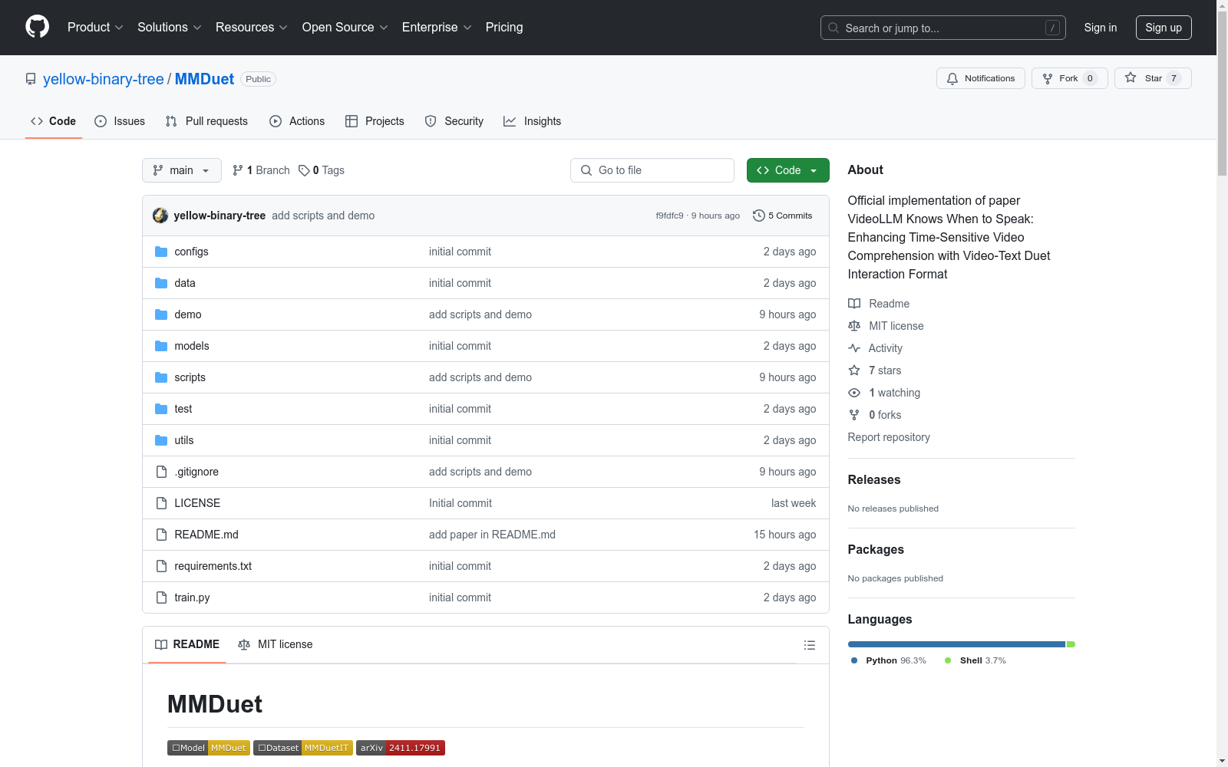Image resolution: width=1228 pixels, height=767 pixels.
Task: Open the green Code dropdown
Action: coord(787,170)
